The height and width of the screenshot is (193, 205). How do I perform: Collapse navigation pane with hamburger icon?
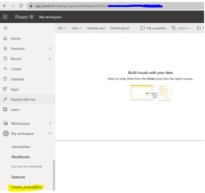tap(6, 28)
